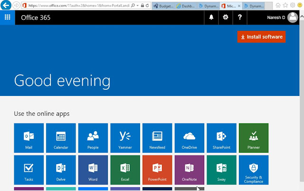Open the blank new tab button

click(269, 6)
